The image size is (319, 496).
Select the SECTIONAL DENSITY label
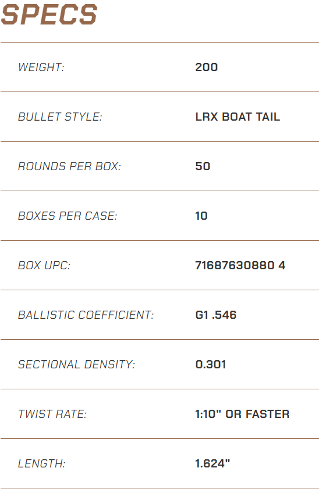coord(76,364)
